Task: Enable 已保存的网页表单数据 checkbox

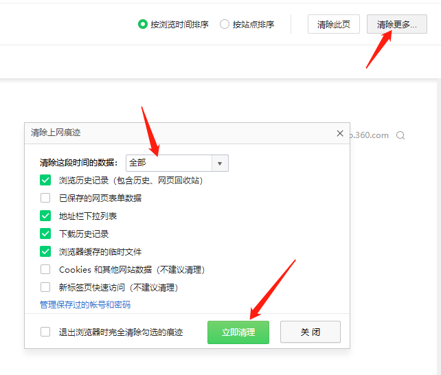Action: click(45, 198)
